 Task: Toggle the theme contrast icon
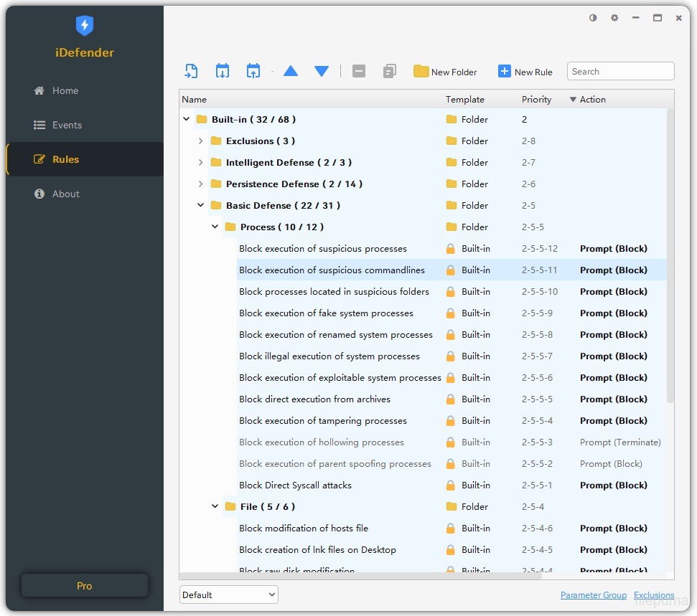point(592,18)
